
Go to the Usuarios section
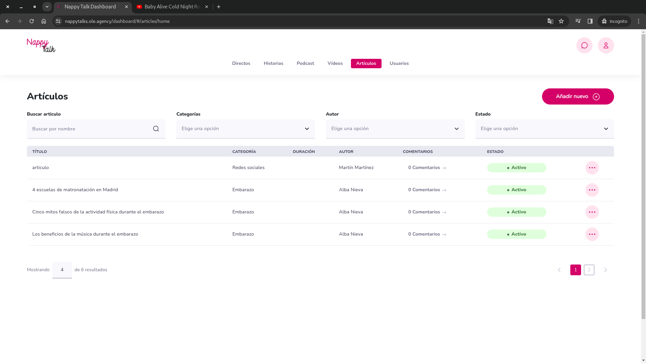pyautogui.click(x=399, y=64)
